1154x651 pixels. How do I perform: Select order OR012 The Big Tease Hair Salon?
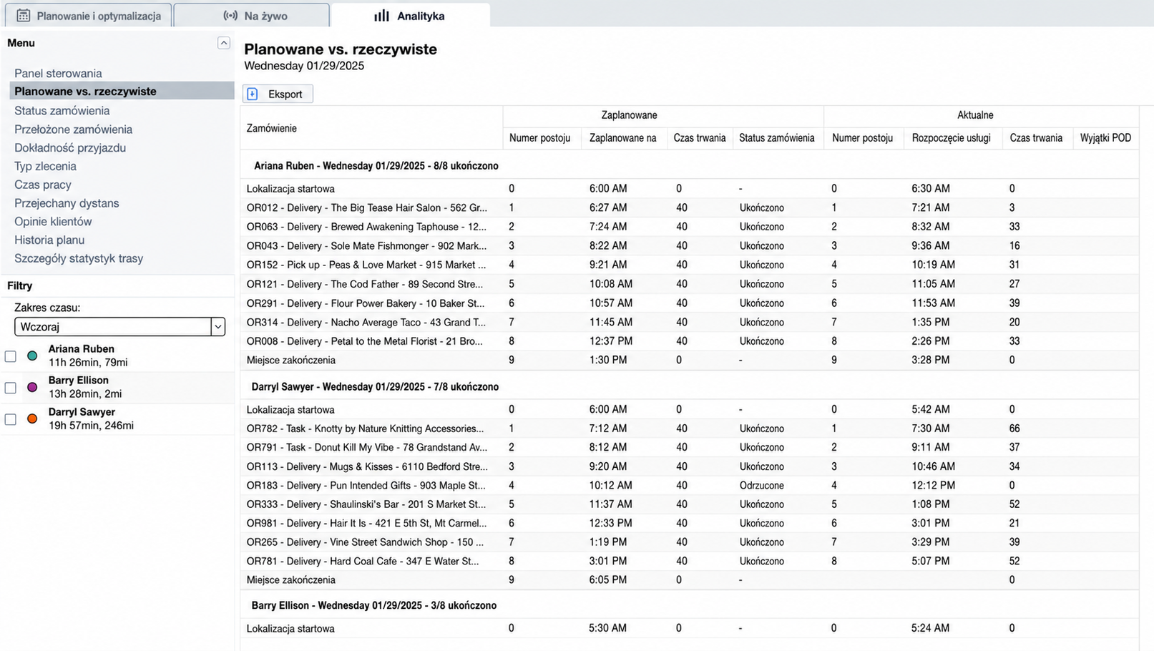[x=366, y=207]
